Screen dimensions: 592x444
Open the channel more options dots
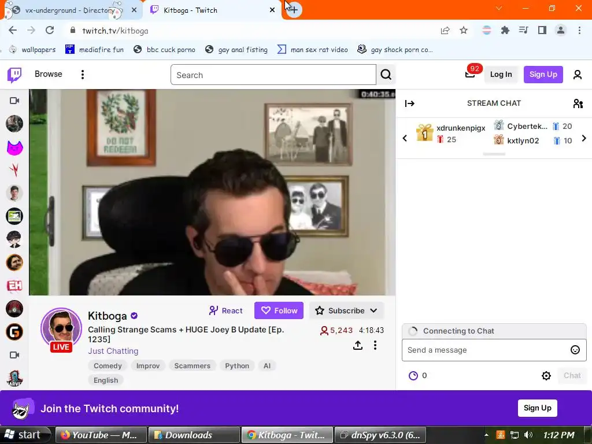coord(375,345)
